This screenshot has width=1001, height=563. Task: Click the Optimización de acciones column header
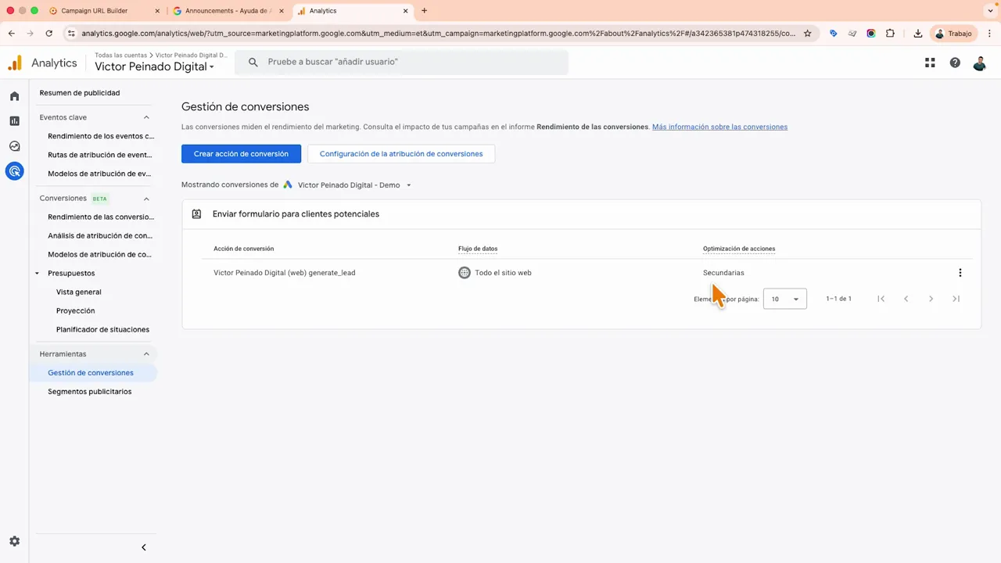739,249
